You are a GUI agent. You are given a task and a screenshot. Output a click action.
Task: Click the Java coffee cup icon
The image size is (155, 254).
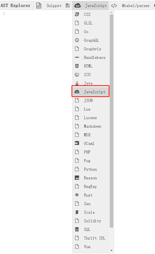pyautogui.click(x=77, y=83)
